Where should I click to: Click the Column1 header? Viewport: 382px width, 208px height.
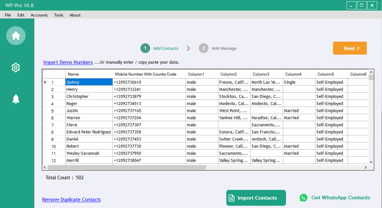(202, 74)
